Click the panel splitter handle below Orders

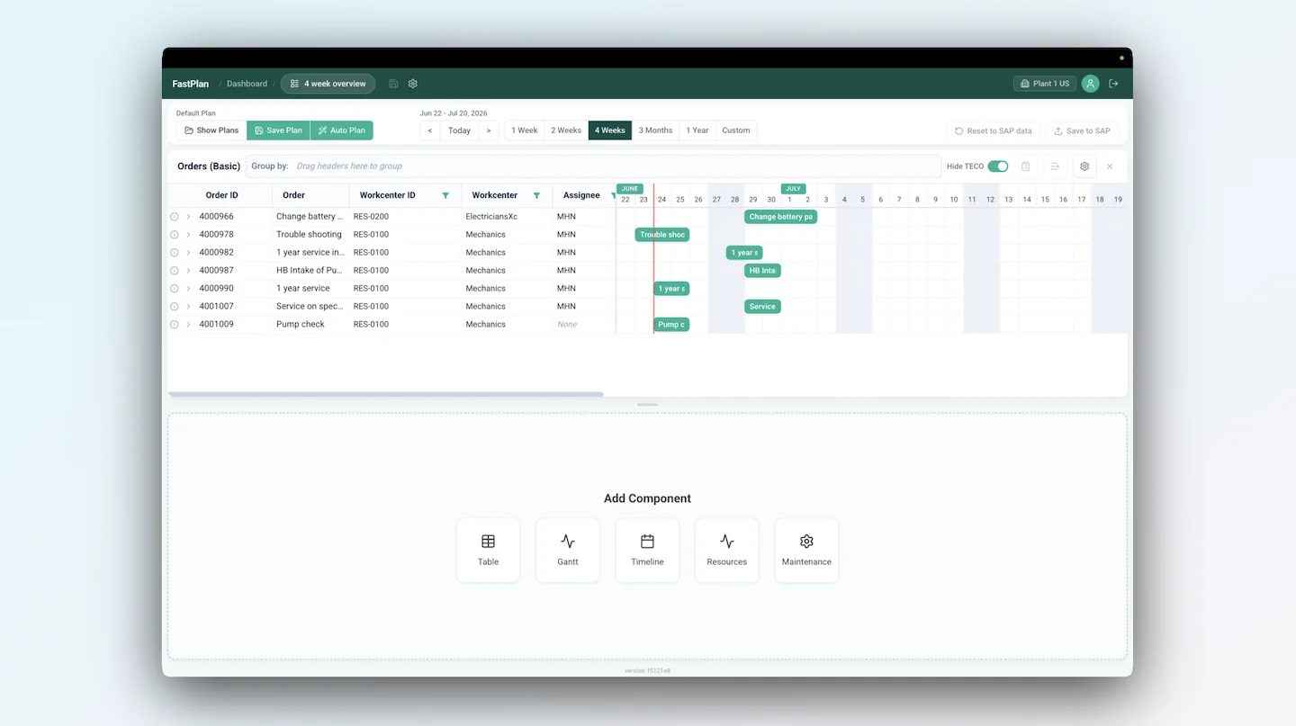(647, 405)
